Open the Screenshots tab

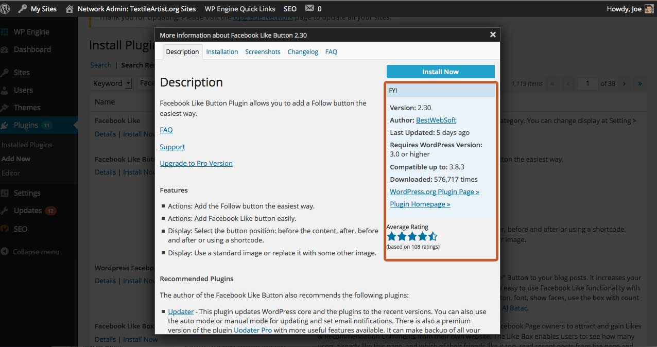(263, 51)
